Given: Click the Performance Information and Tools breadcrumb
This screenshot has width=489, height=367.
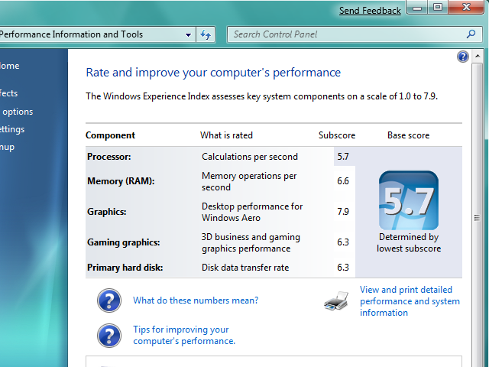Looking at the screenshot, I should point(71,34).
